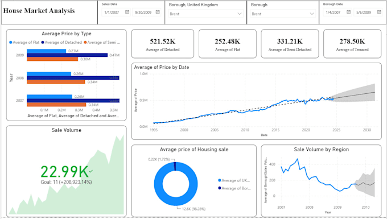Image resolution: width=387 pixels, height=219 pixels.
Task: Click the 2008 x-axis label on region chart
Action: (x=309, y=207)
